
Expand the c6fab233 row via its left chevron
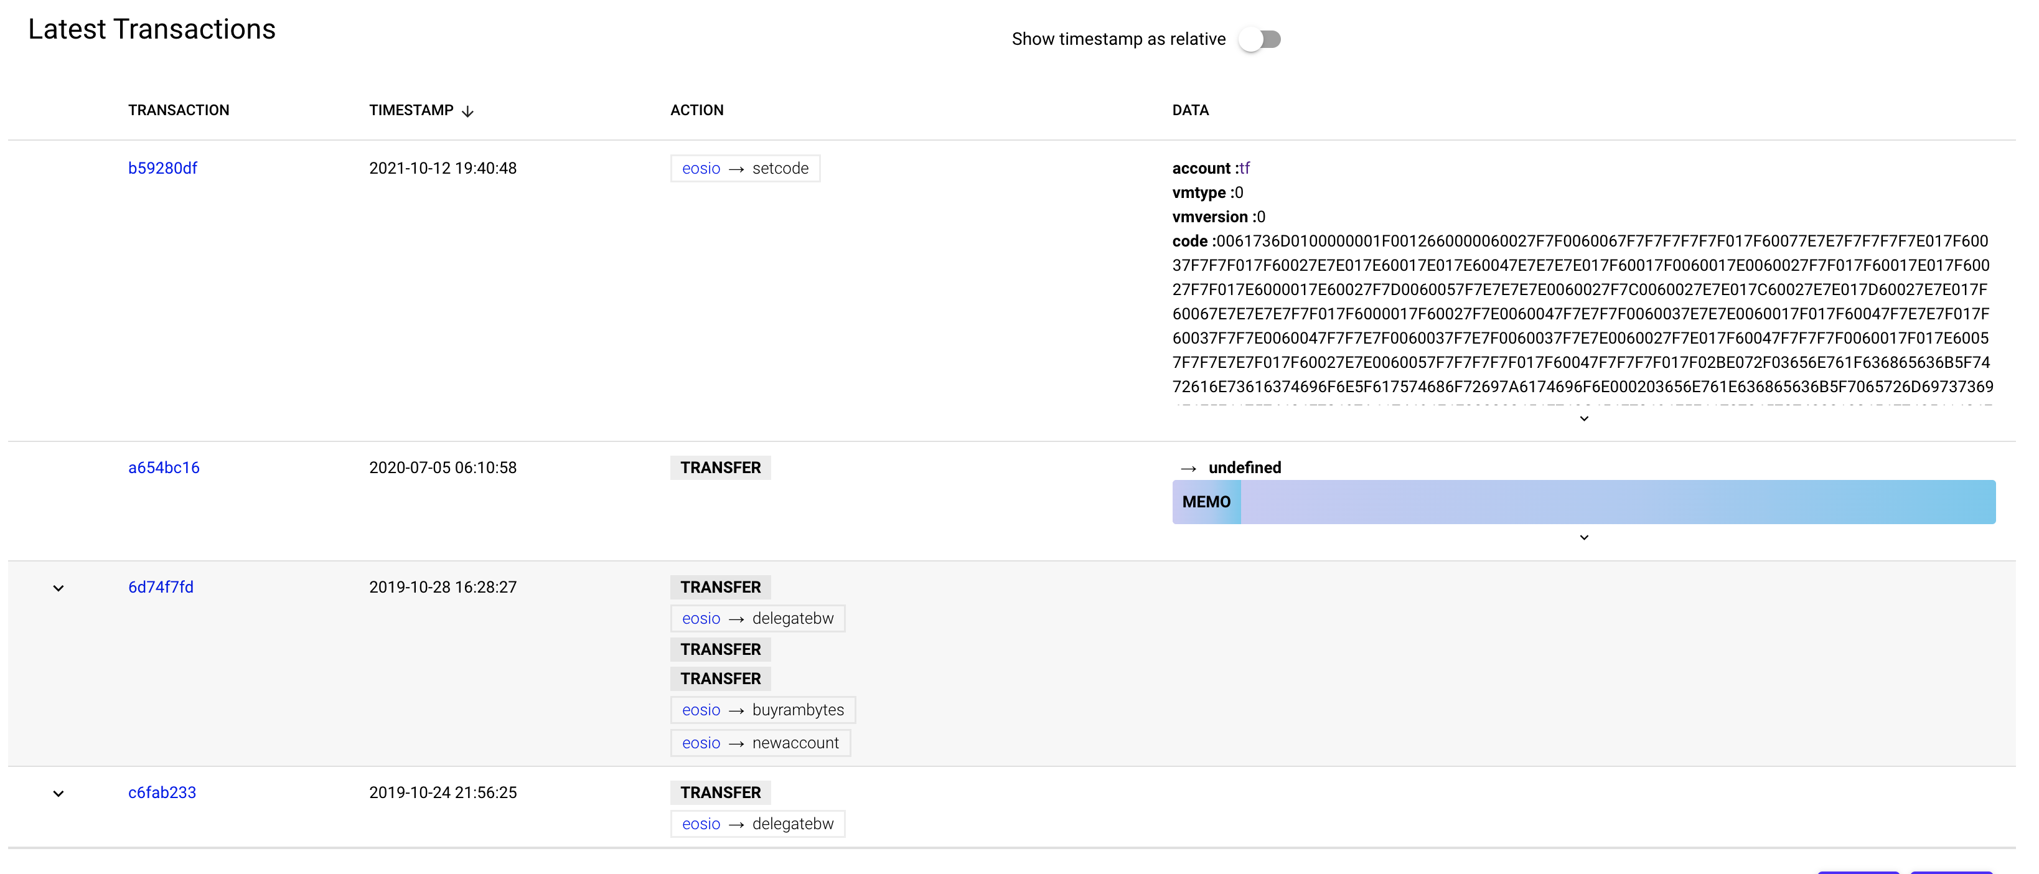click(x=57, y=793)
